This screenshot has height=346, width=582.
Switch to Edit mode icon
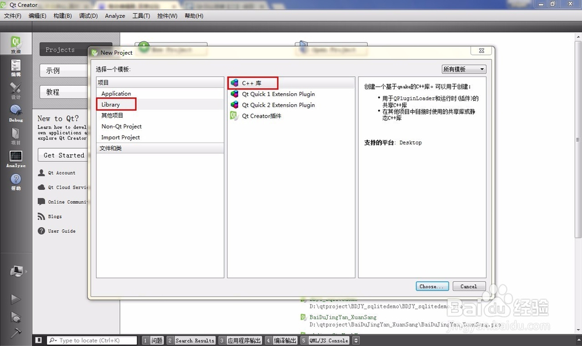16,68
